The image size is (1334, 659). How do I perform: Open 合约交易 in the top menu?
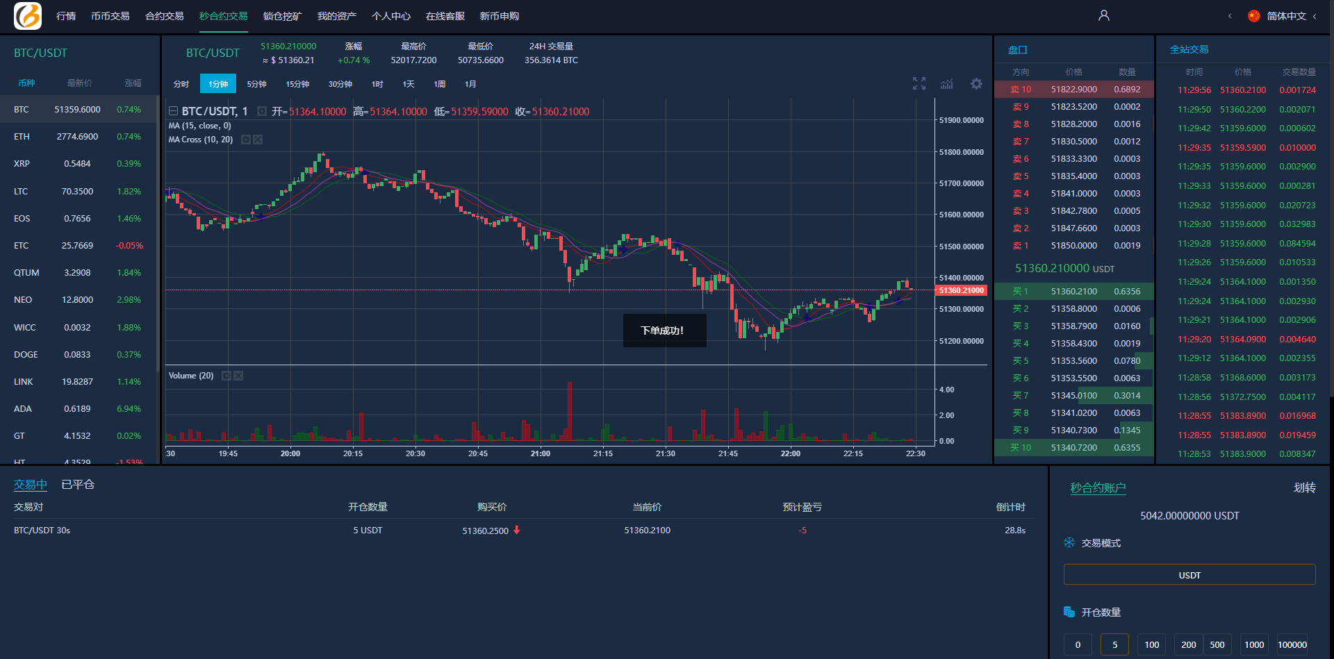[x=164, y=16]
